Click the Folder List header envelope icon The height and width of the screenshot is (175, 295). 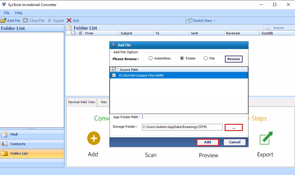point(69,28)
